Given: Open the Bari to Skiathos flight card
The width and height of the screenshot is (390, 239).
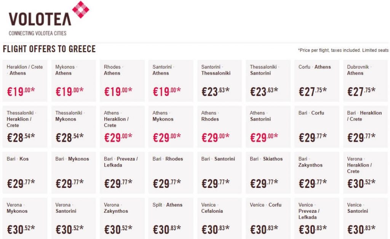Looking at the screenshot, I should (x=269, y=173).
